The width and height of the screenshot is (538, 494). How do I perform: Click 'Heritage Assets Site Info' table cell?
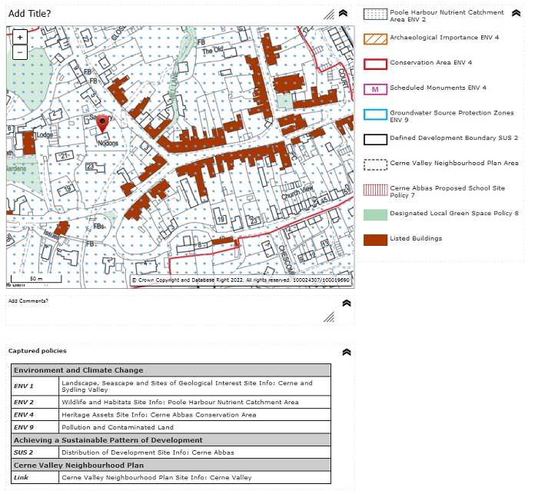[x=195, y=415]
